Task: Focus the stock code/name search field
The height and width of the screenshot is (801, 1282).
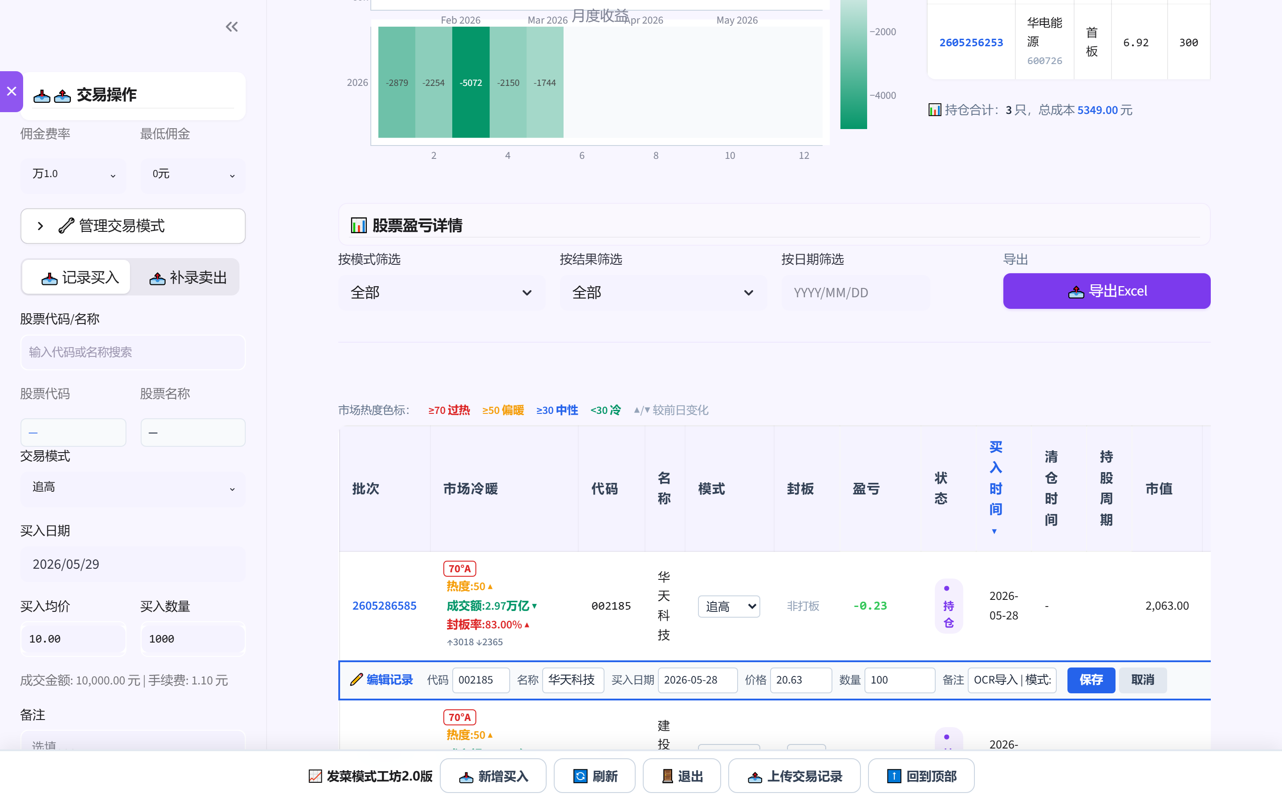Action: [133, 352]
